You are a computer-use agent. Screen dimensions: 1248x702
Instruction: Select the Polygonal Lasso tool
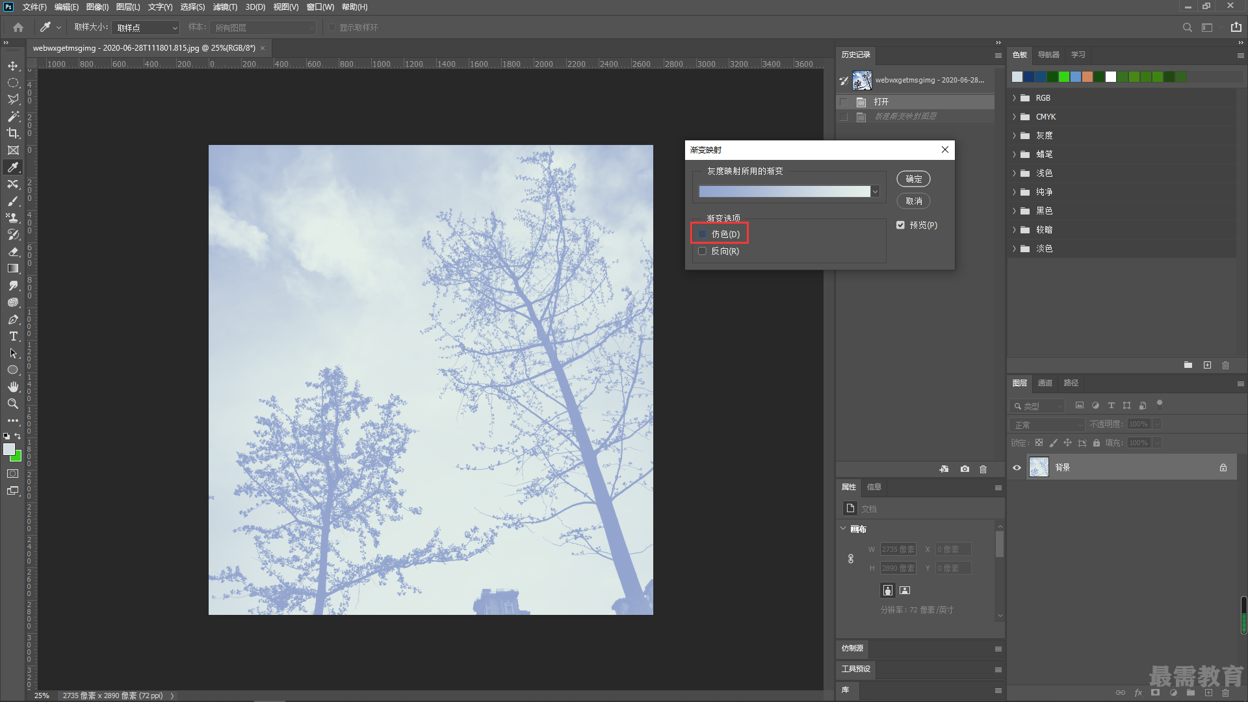(13, 99)
